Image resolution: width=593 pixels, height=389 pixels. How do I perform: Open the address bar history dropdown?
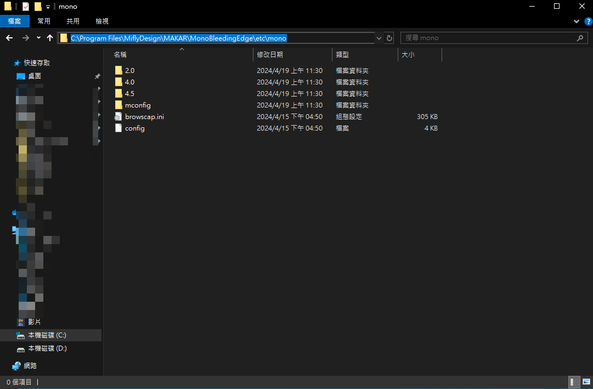379,38
